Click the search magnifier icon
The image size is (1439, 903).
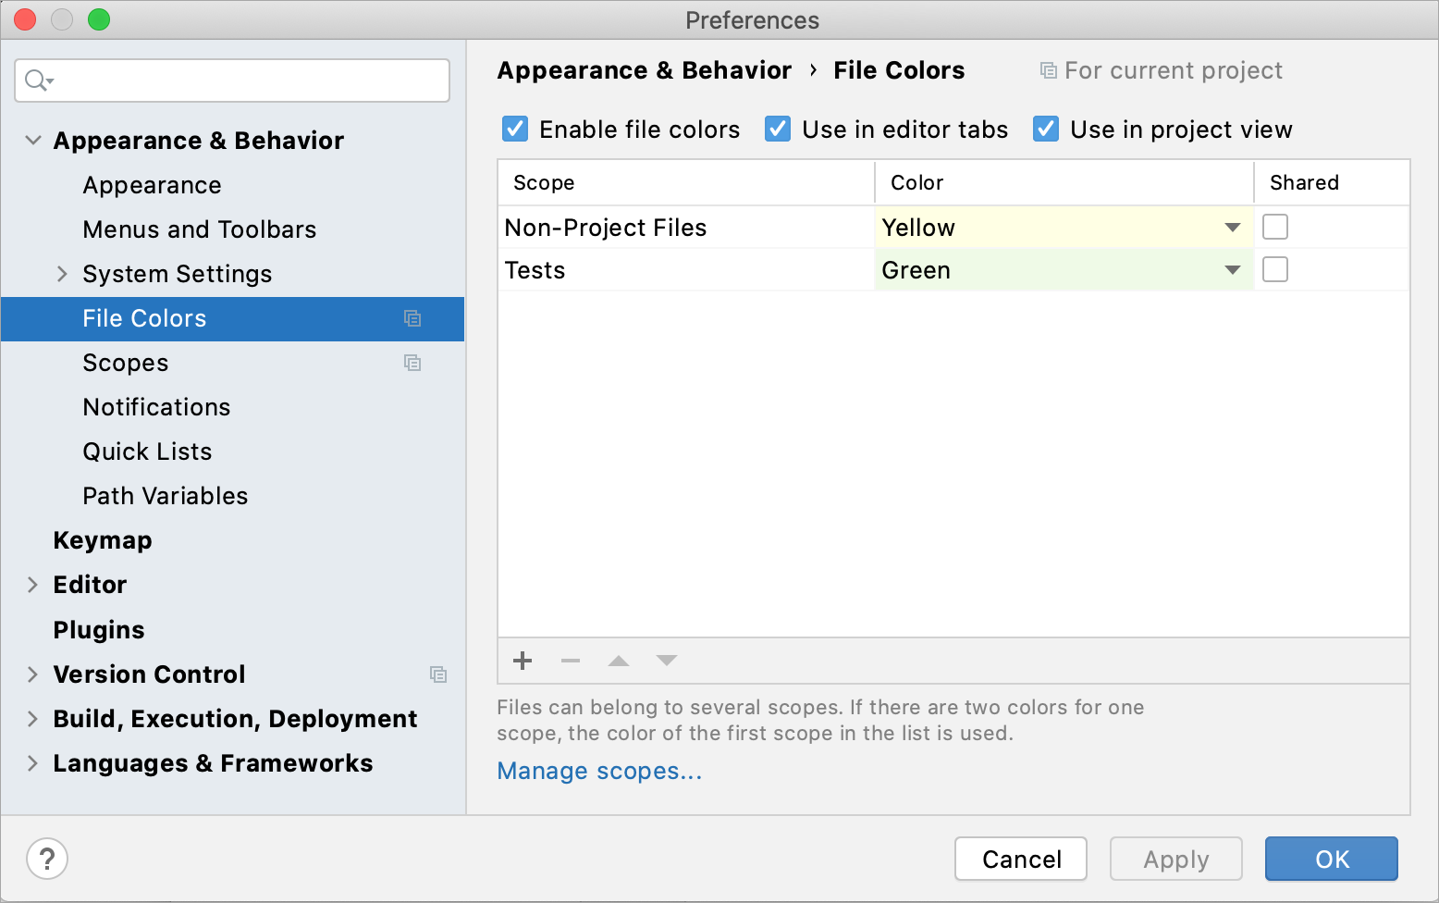[38, 80]
